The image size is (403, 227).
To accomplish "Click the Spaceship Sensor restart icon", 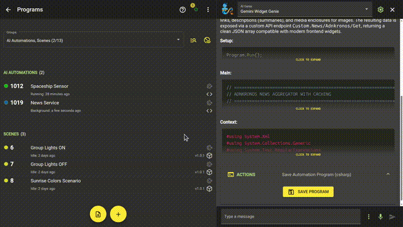I will [209, 86].
